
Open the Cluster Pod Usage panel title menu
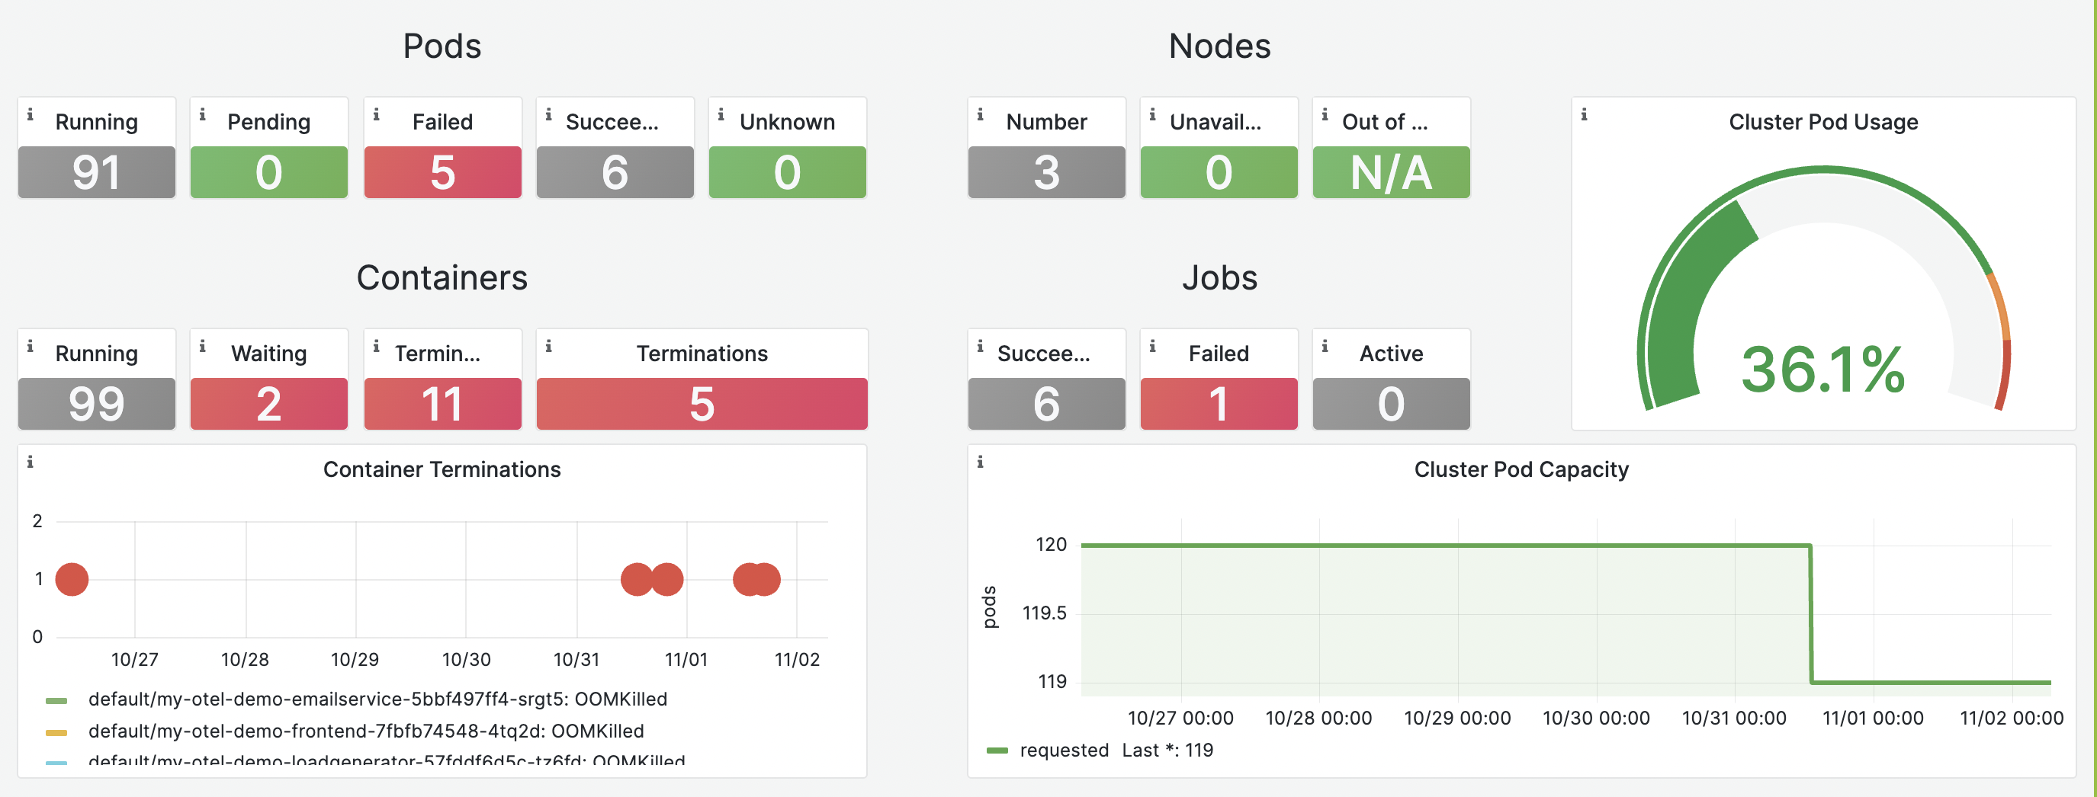click(x=1822, y=122)
